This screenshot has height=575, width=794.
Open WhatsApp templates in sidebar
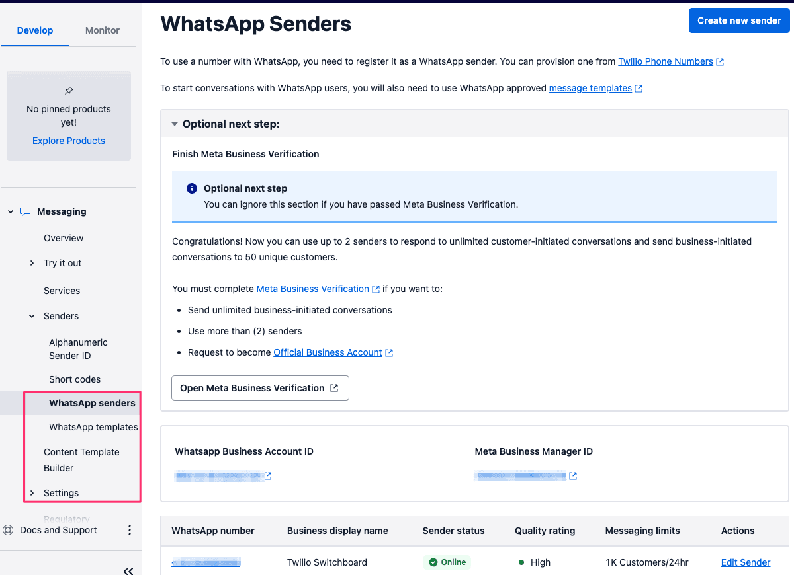93,427
